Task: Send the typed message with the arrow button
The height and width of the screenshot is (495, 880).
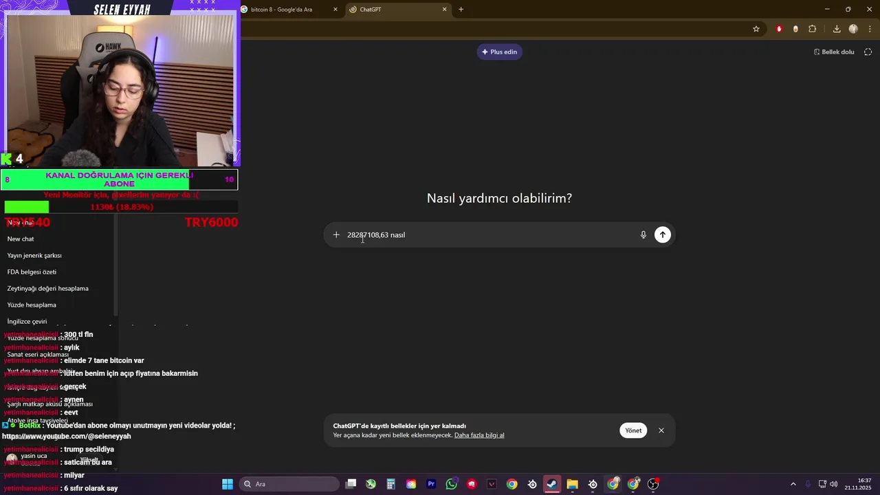Action: tap(662, 234)
